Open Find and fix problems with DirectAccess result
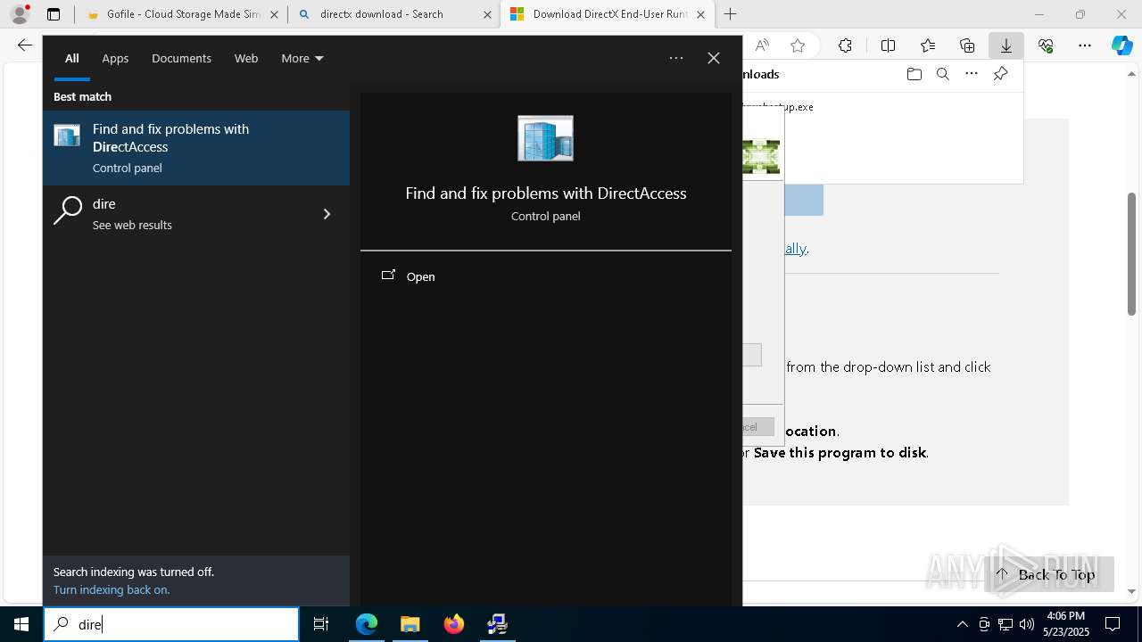Viewport: 1142px width, 642px height. coord(196,148)
